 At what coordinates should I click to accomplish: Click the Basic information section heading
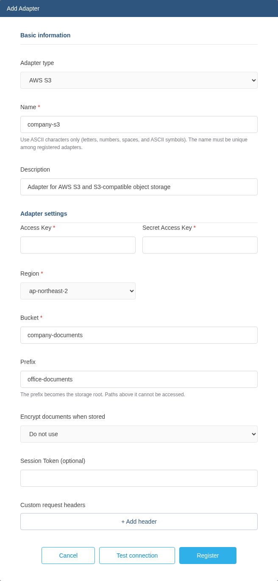45,35
